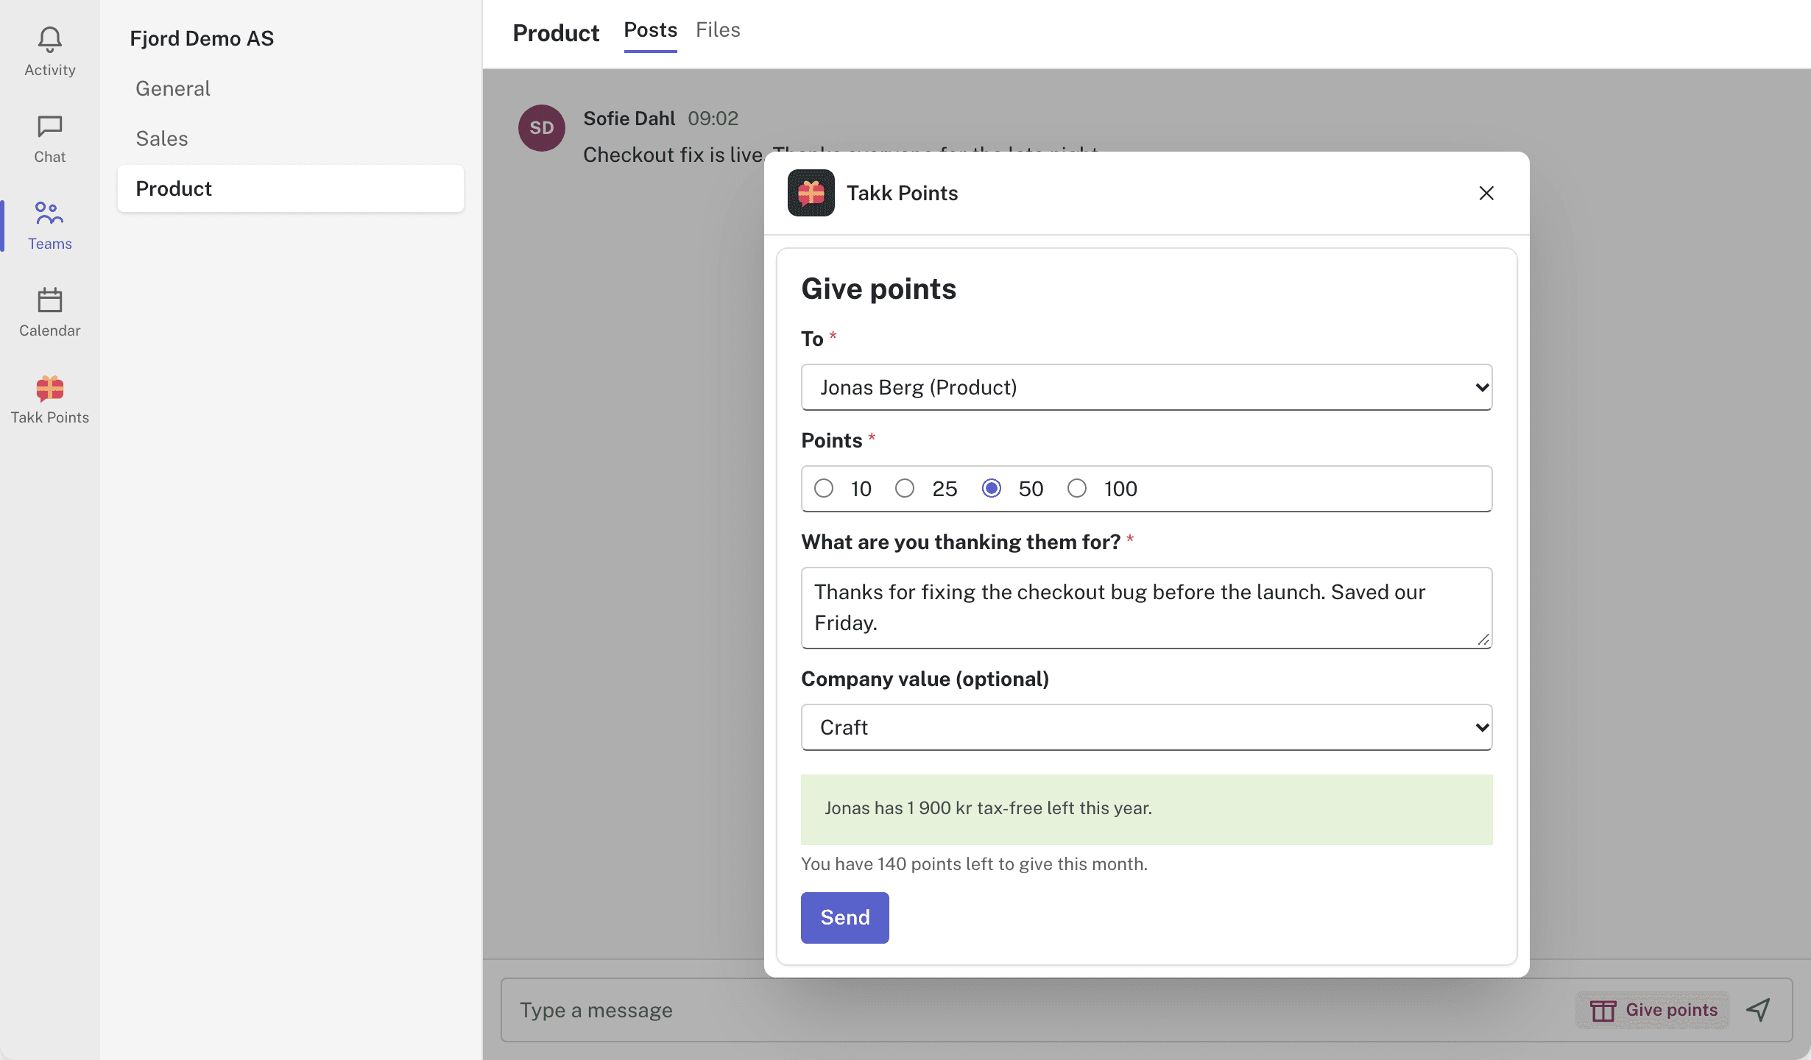Click the Fjord Demo AS team name
1811x1060 pixels.
click(202, 38)
